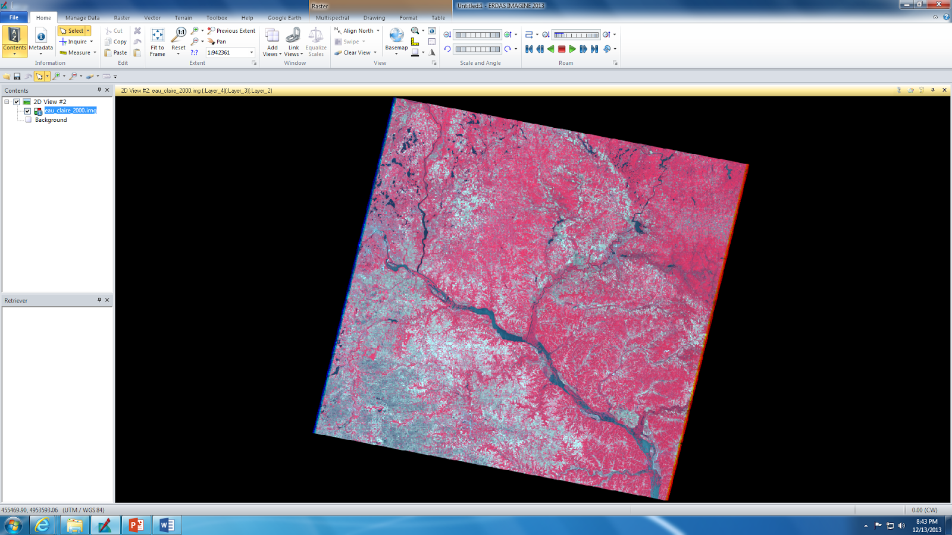This screenshot has width=952, height=535.
Task: Select the Fit to Frame tool
Action: pyautogui.click(x=157, y=42)
